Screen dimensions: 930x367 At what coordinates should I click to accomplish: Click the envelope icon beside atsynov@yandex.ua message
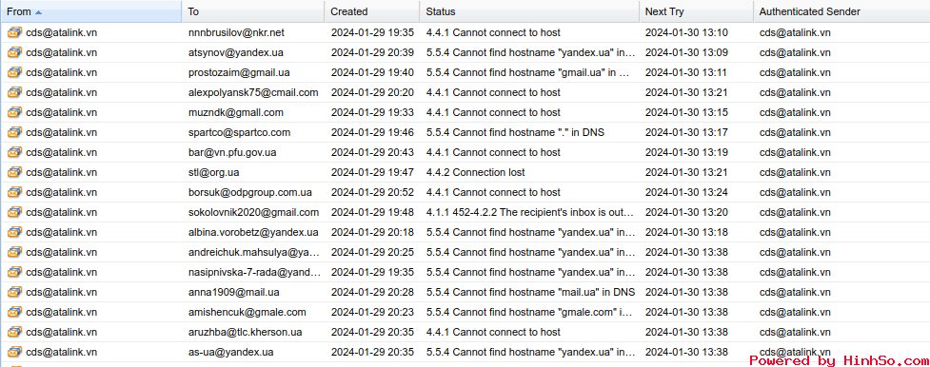click(x=14, y=52)
